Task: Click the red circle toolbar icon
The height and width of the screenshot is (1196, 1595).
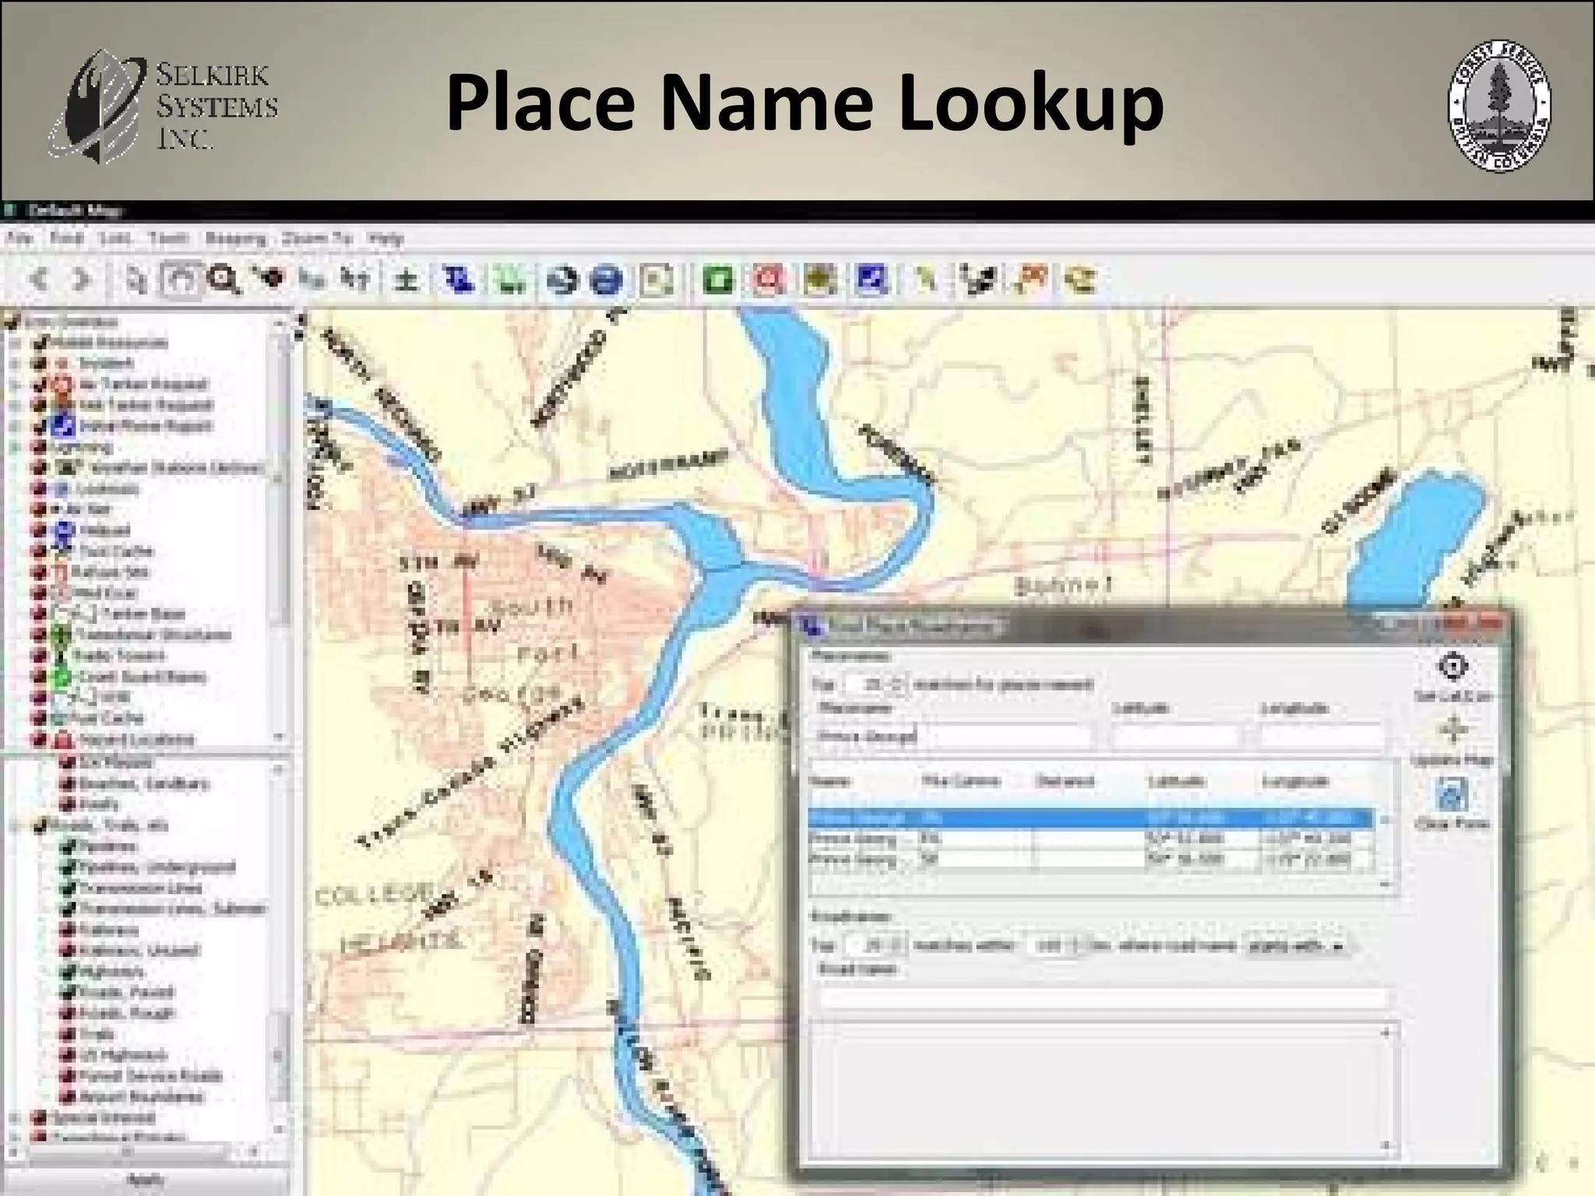Action: click(769, 279)
